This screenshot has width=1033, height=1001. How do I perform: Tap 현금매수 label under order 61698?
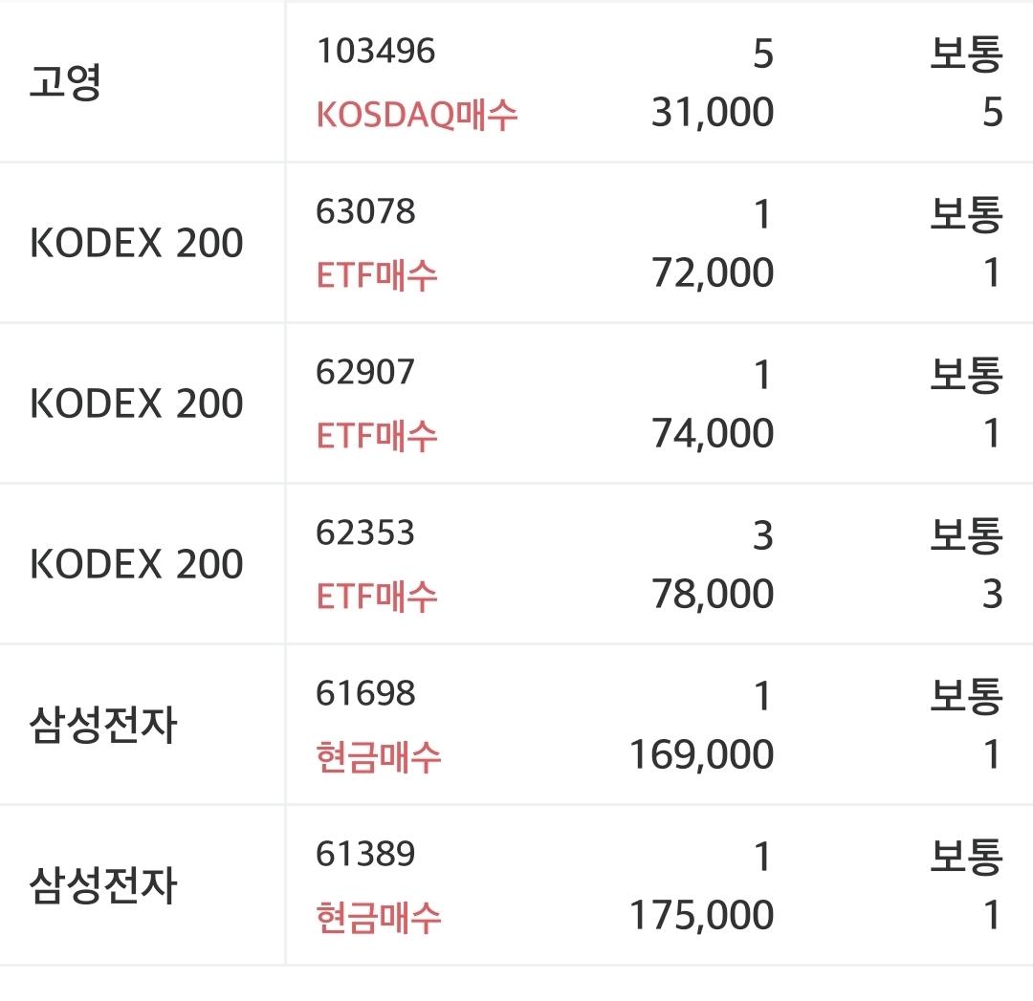tap(379, 757)
